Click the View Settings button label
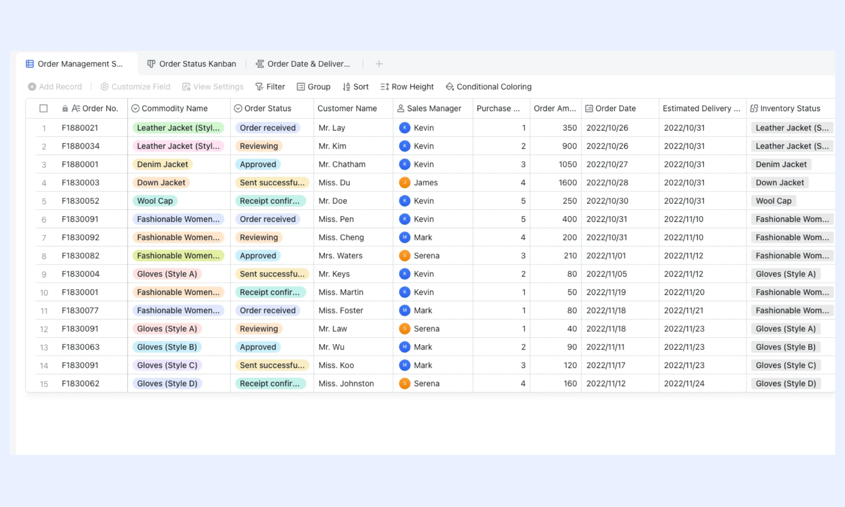The image size is (845, 507). pyautogui.click(x=218, y=87)
